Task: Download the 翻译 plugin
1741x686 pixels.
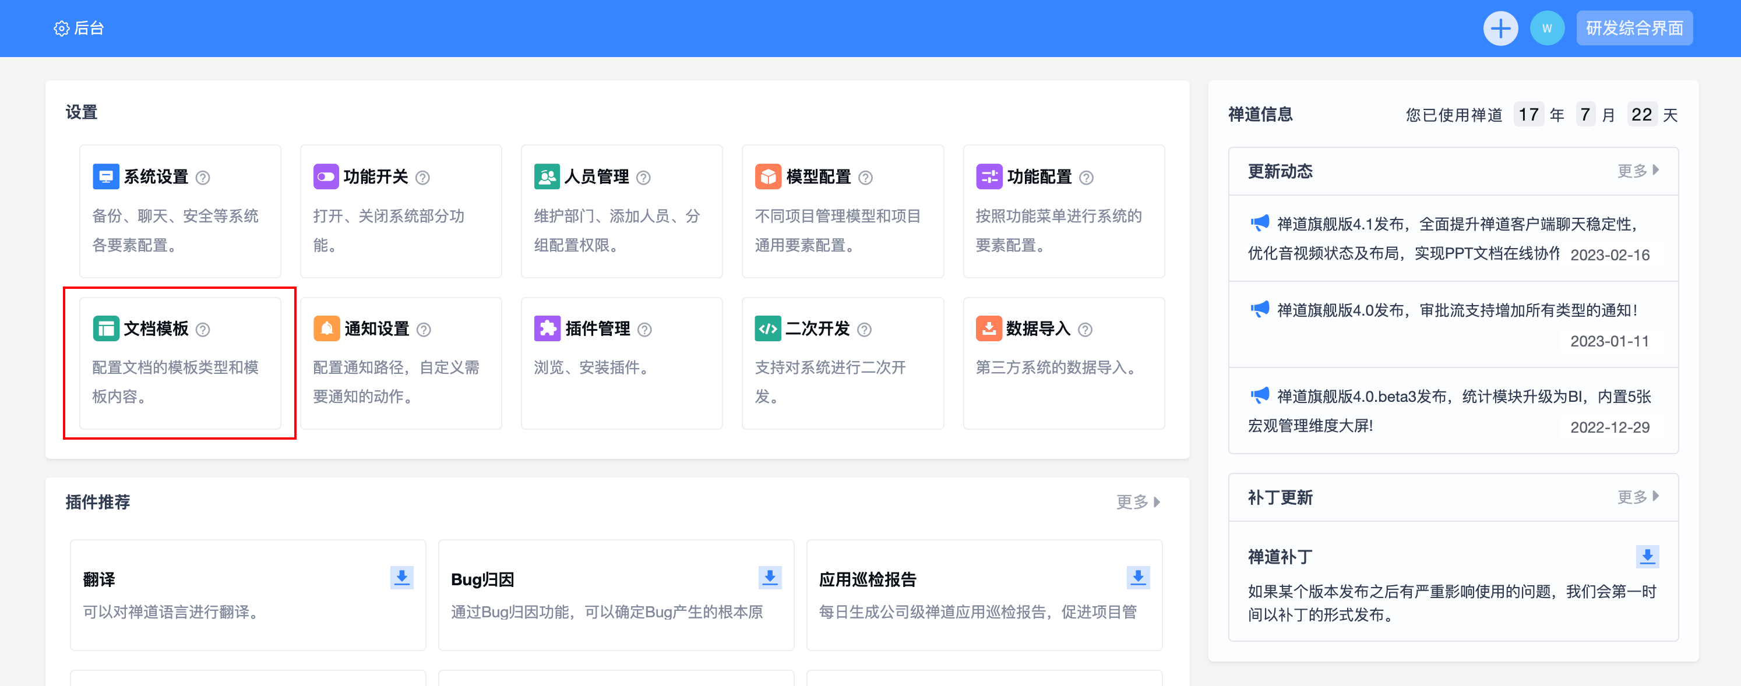Action: tap(401, 578)
